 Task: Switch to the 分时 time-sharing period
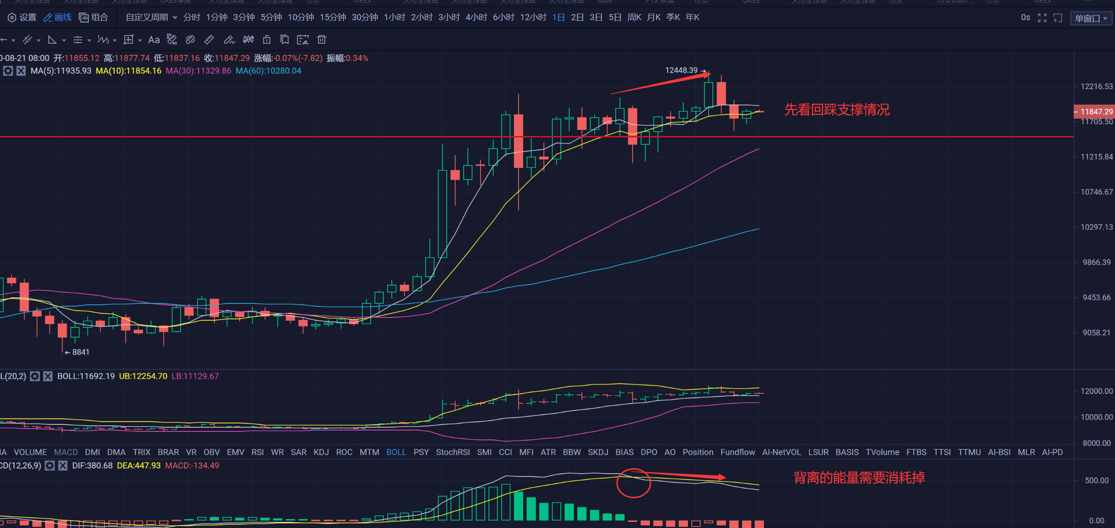(x=191, y=17)
